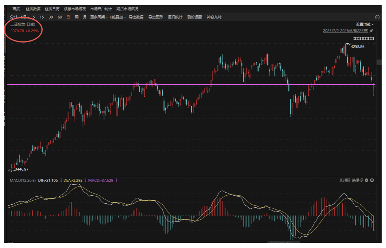Expand the K线叠加 dropdown
Viewport: 386px width, 248px height.
click(118, 17)
